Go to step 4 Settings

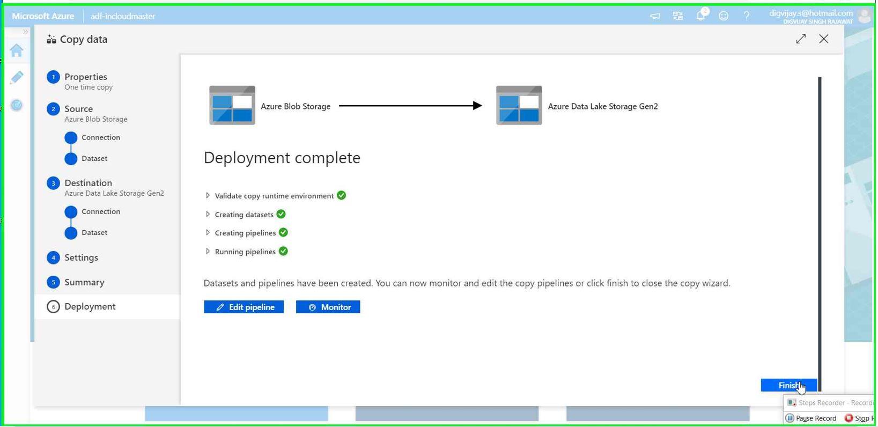click(81, 257)
